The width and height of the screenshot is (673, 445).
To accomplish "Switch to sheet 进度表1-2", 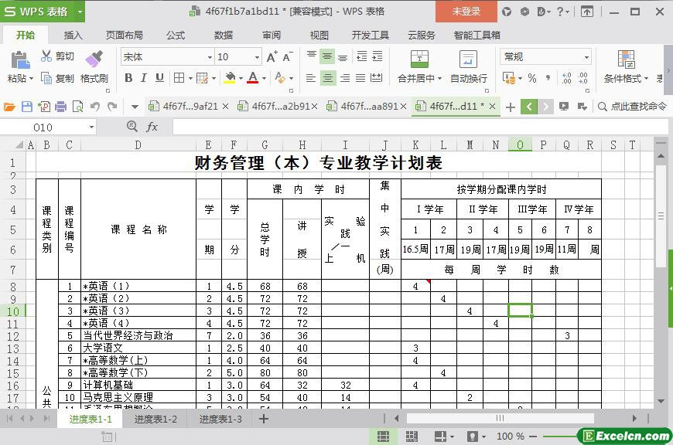I will point(155,419).
